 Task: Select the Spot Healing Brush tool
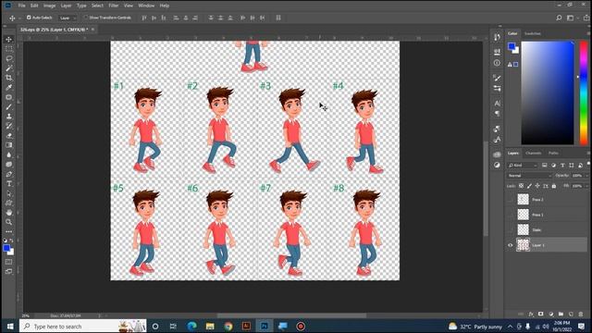(x=8, y=97)
